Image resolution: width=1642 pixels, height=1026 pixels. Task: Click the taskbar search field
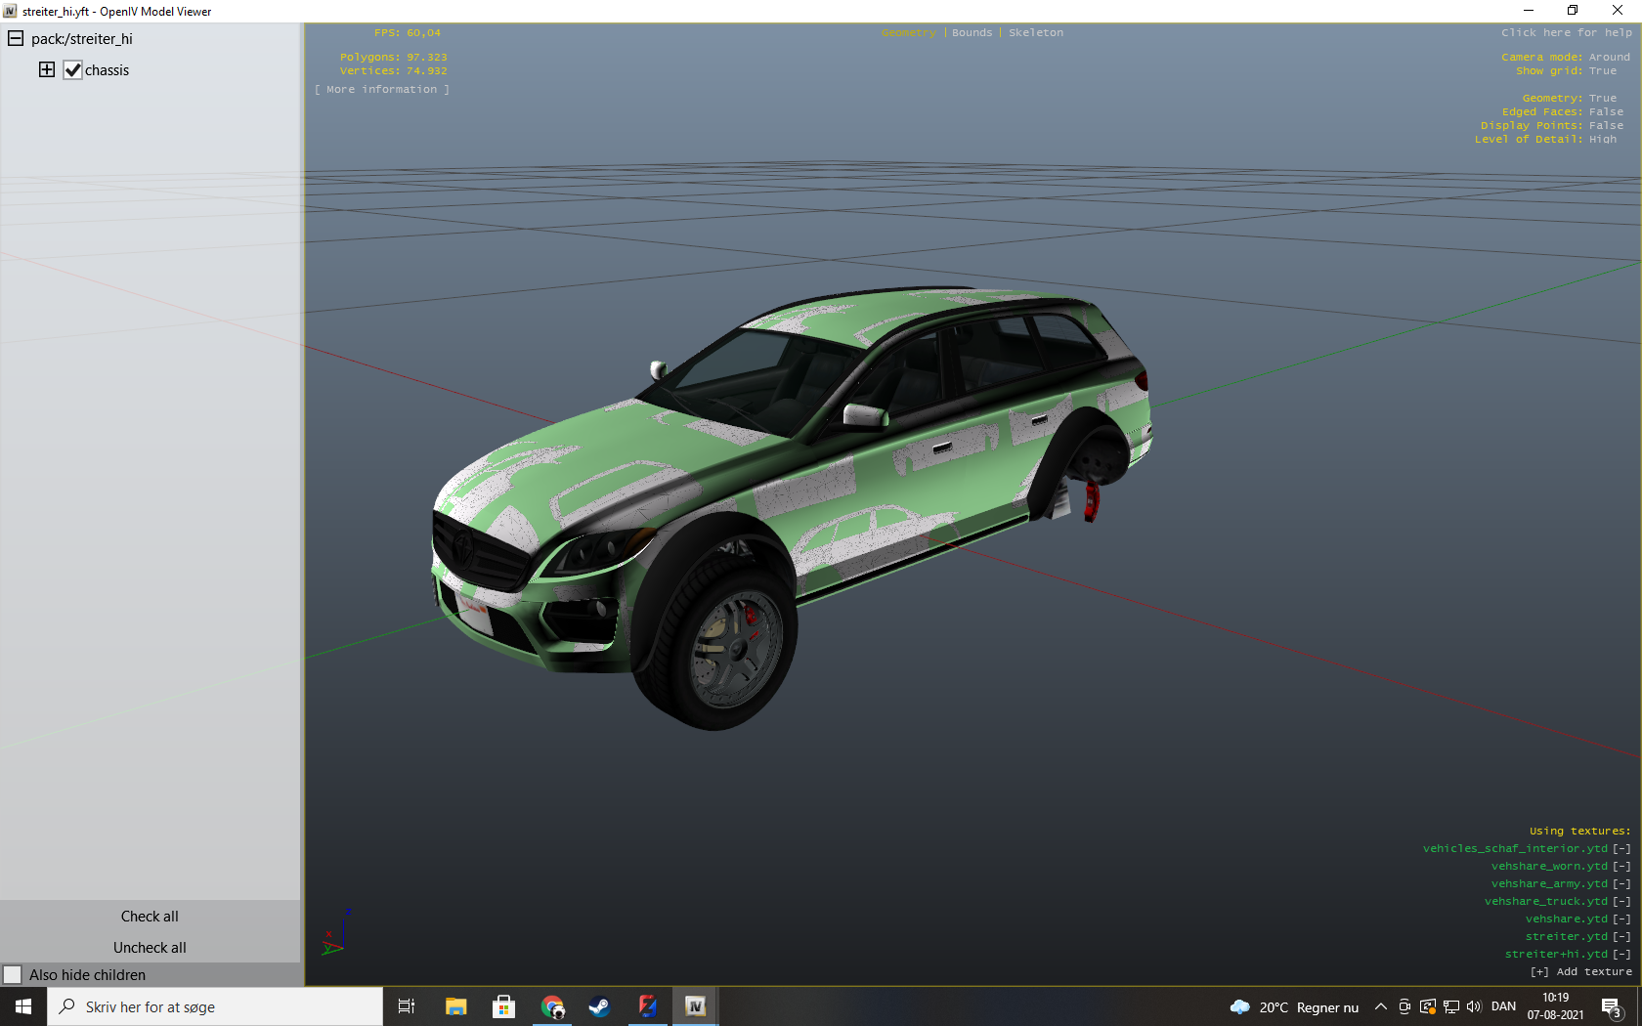pyautogui.click(x=215, y=1006)
